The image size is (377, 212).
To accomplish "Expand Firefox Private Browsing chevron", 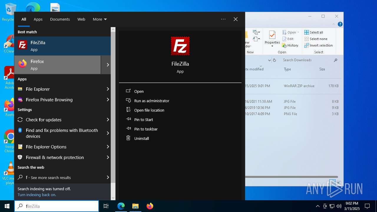I will pos(108,100).
